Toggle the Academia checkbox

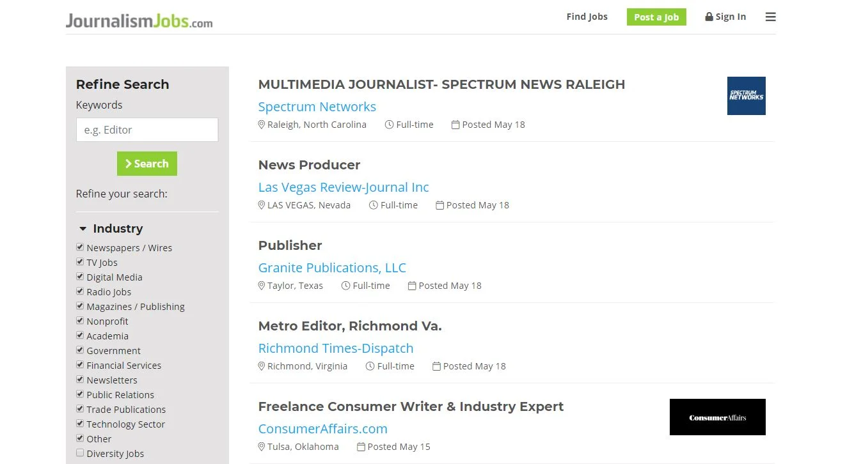[x=80, y=336]
